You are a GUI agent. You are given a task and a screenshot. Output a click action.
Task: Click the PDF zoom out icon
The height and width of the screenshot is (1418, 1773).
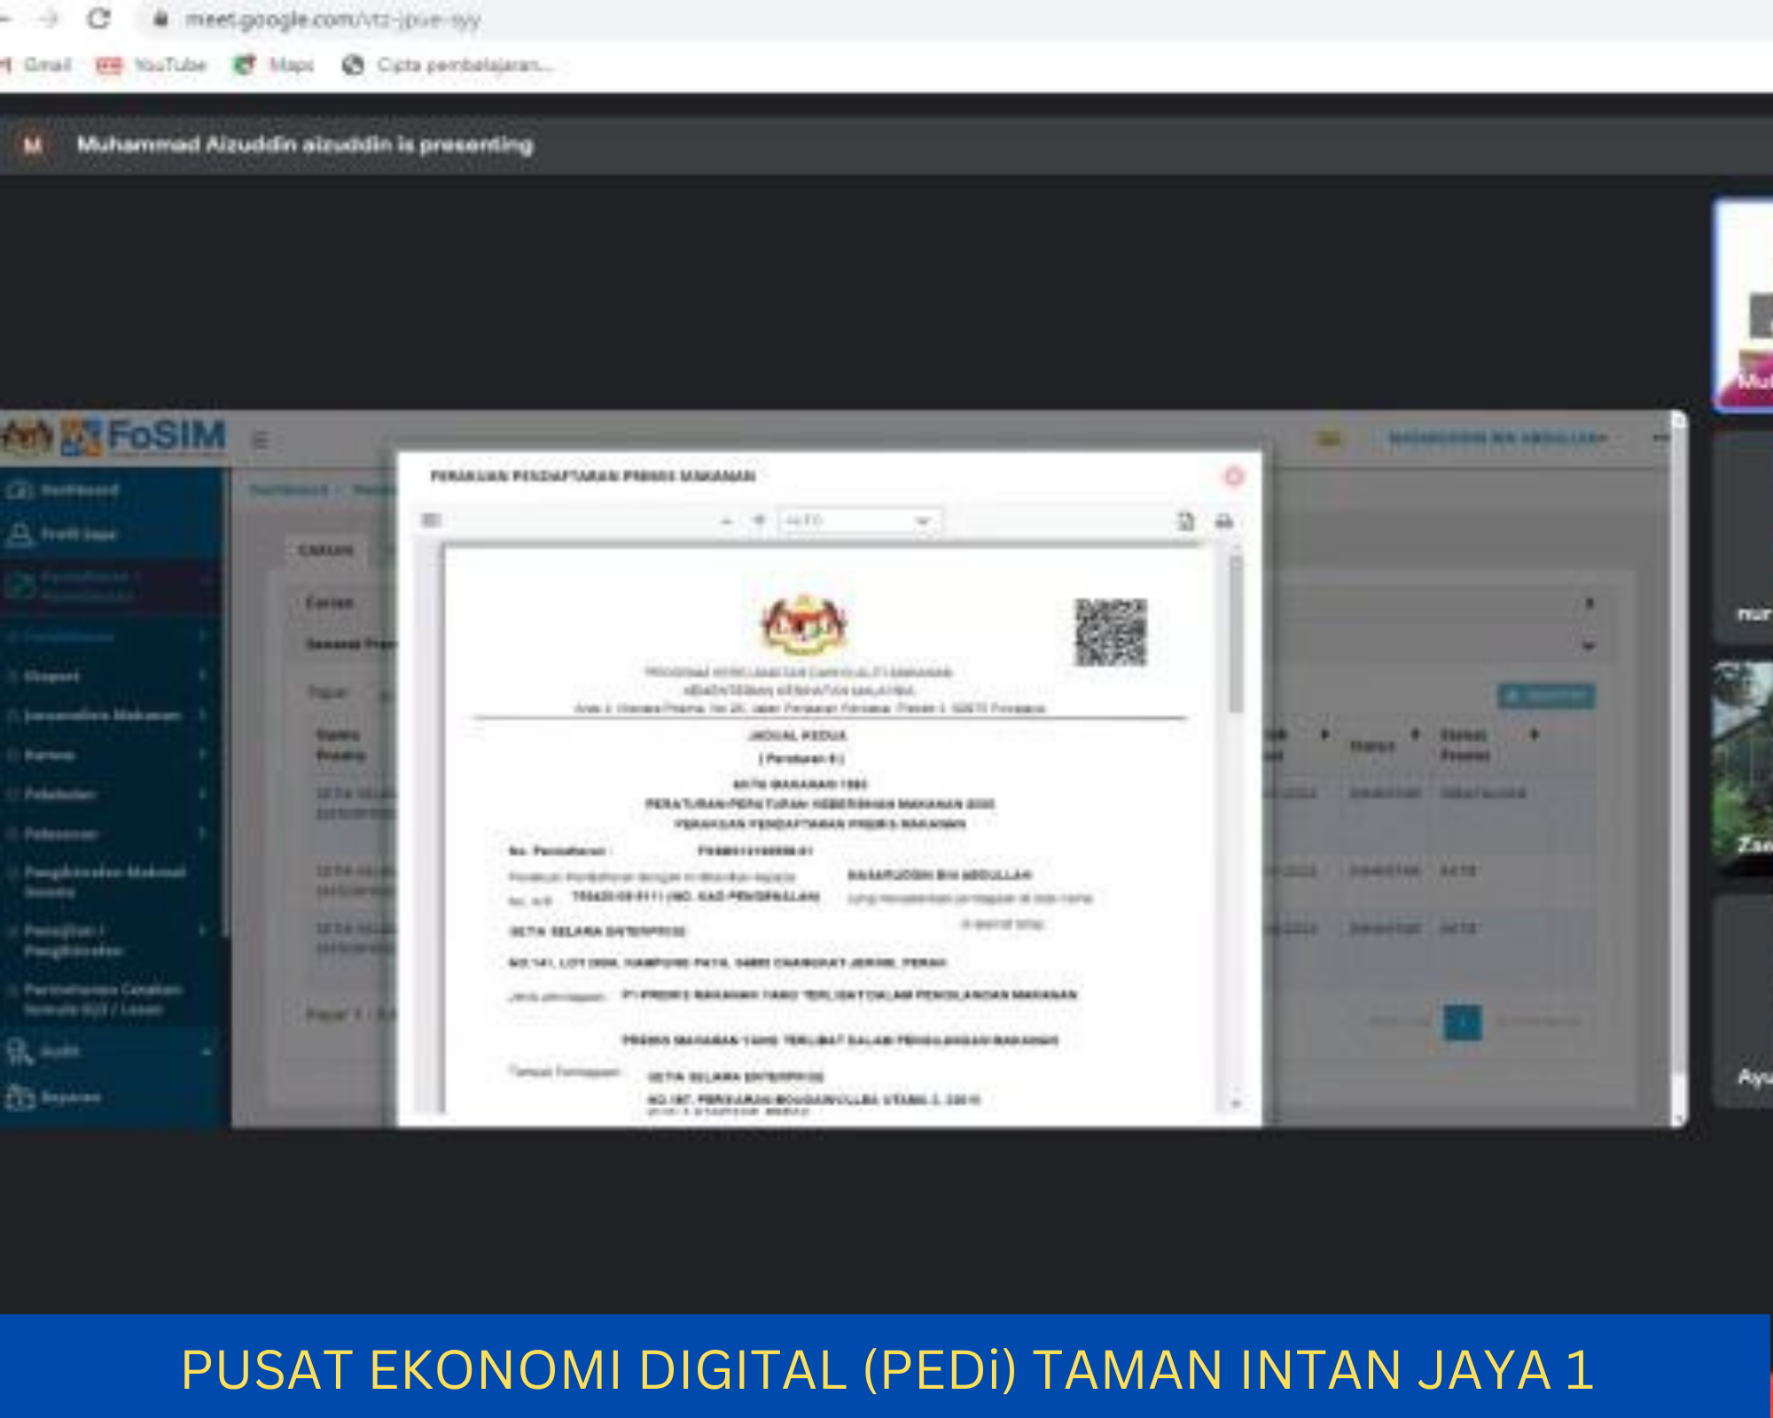click(727, 520)
